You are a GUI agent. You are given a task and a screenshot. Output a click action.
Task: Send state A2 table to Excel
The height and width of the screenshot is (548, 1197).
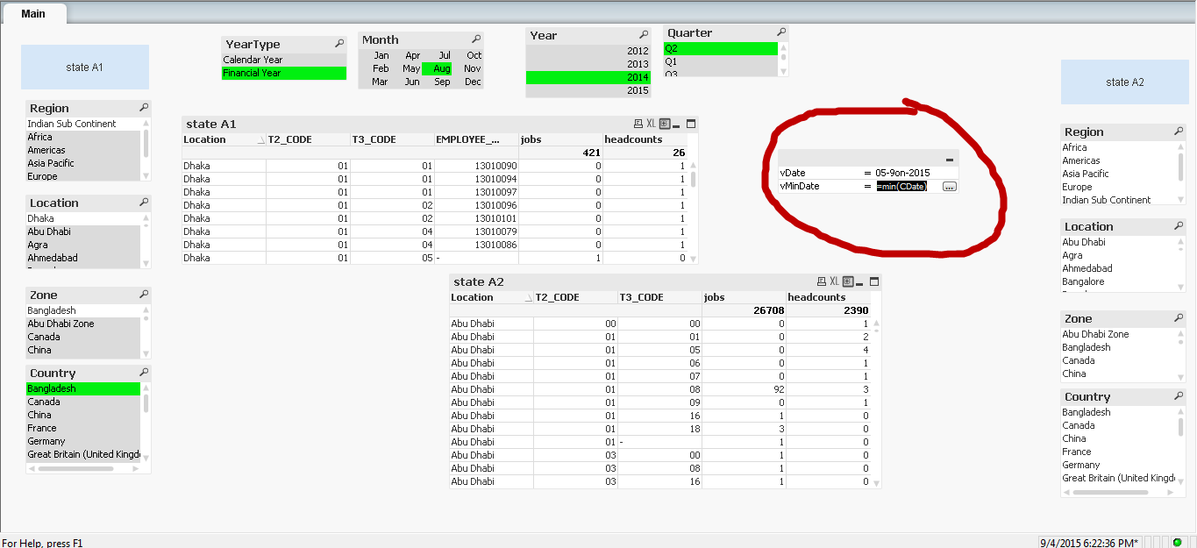pos(835,281)
